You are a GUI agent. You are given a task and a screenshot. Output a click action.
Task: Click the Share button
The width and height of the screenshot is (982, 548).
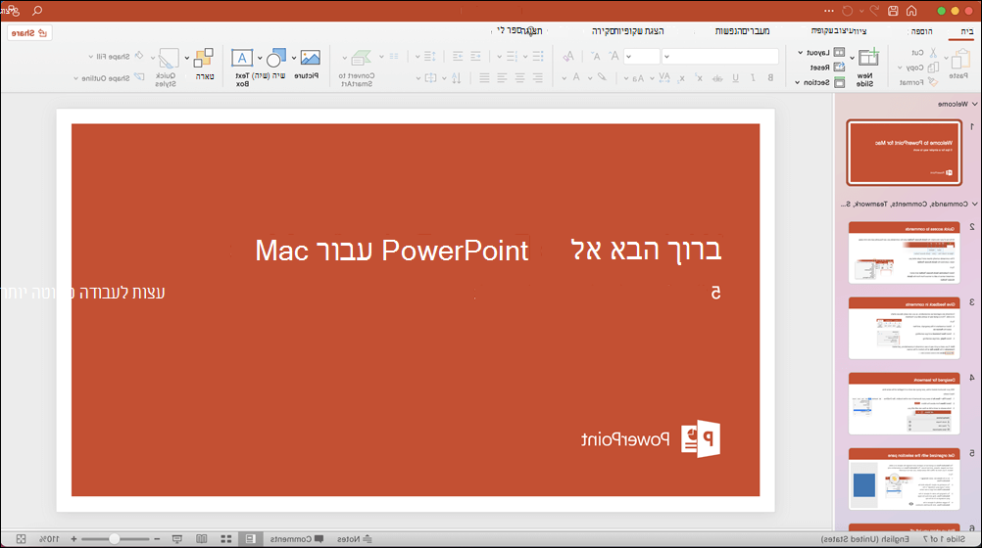(29, 32)
